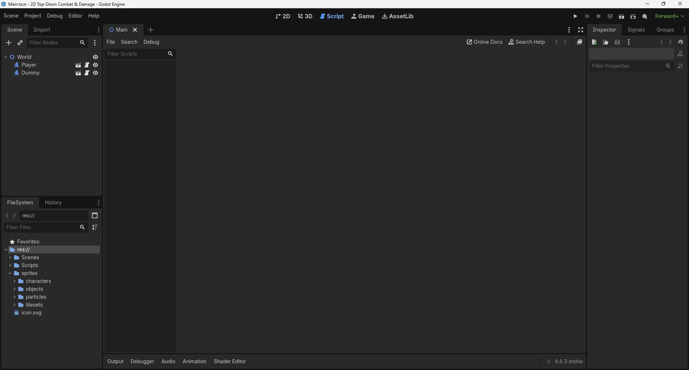Add a new scene tab
689x370 pixels.
151,30
